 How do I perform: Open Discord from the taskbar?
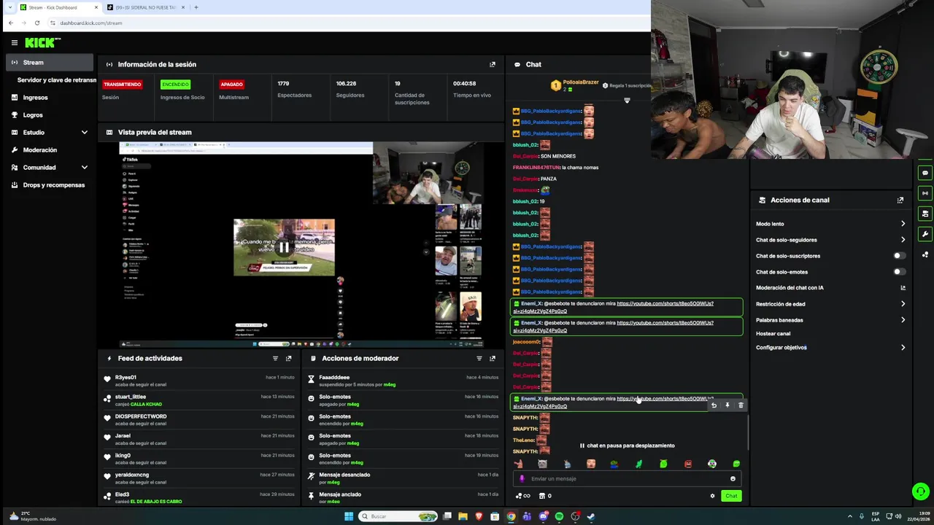tap(544, 516)
